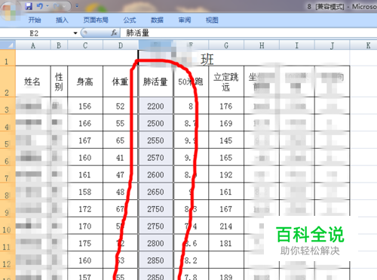The image size is (377, 280).
Task: Switch to the 插入 ribbon tab
Action: click(x=62, y=20)
